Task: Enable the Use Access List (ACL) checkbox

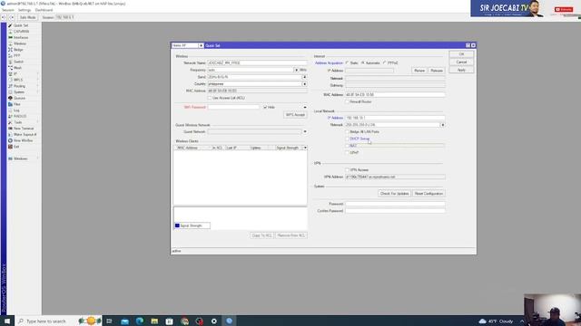Action: pyautogui.click(x=210, y=98)
